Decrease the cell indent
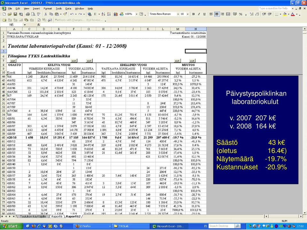 (x=264, y=14)
